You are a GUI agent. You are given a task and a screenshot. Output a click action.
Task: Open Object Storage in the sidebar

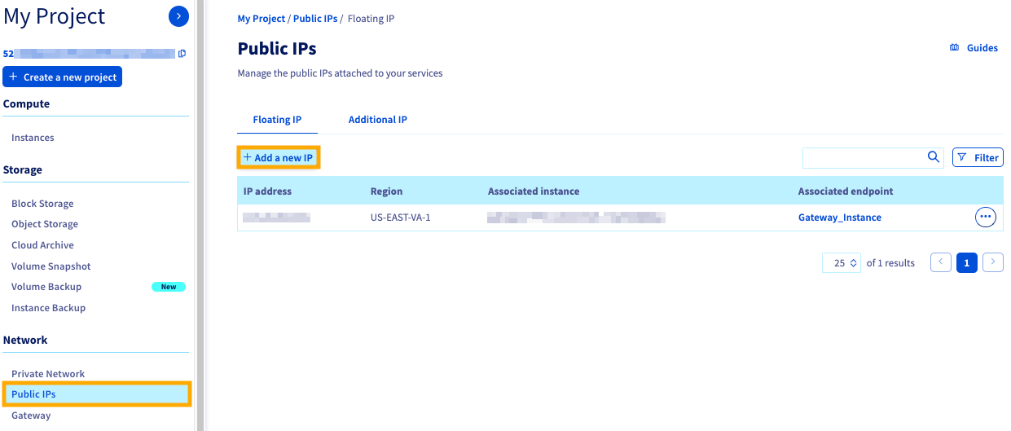[x=45, y=224]
